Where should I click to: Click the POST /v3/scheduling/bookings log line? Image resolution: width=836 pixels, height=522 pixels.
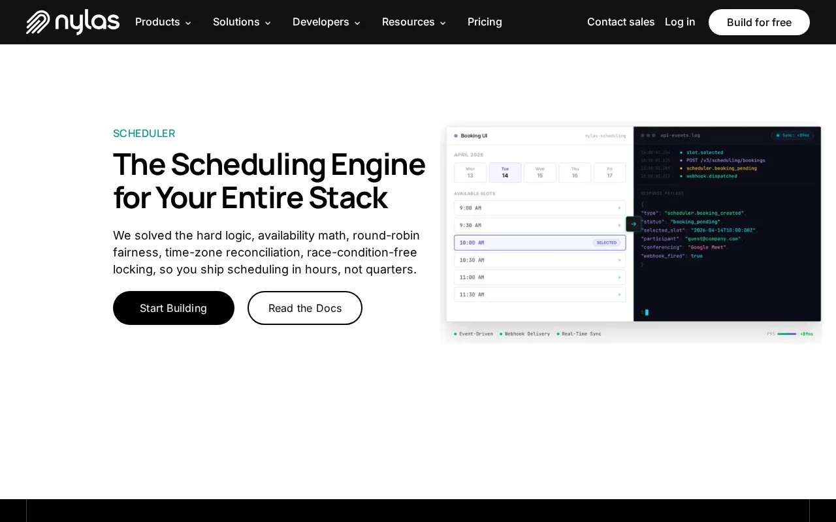coord(726,161)
